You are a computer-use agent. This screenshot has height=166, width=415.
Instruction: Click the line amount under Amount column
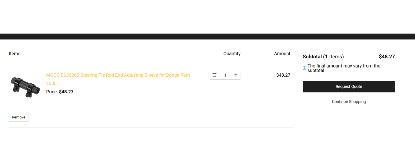pos(283,75)
